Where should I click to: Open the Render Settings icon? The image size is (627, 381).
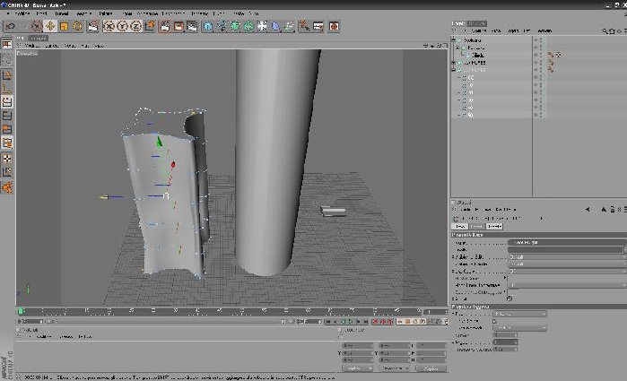tap(192, 26)
